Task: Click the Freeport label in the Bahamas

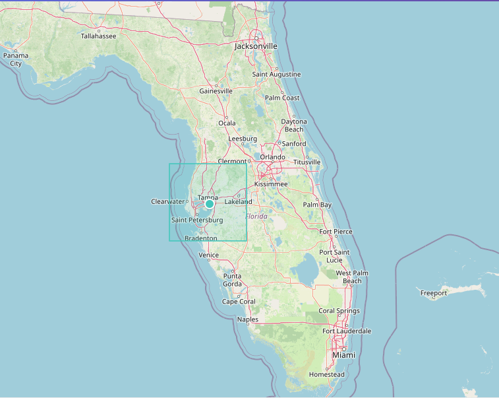Action: pyautogui.click(x=433, y=293)
